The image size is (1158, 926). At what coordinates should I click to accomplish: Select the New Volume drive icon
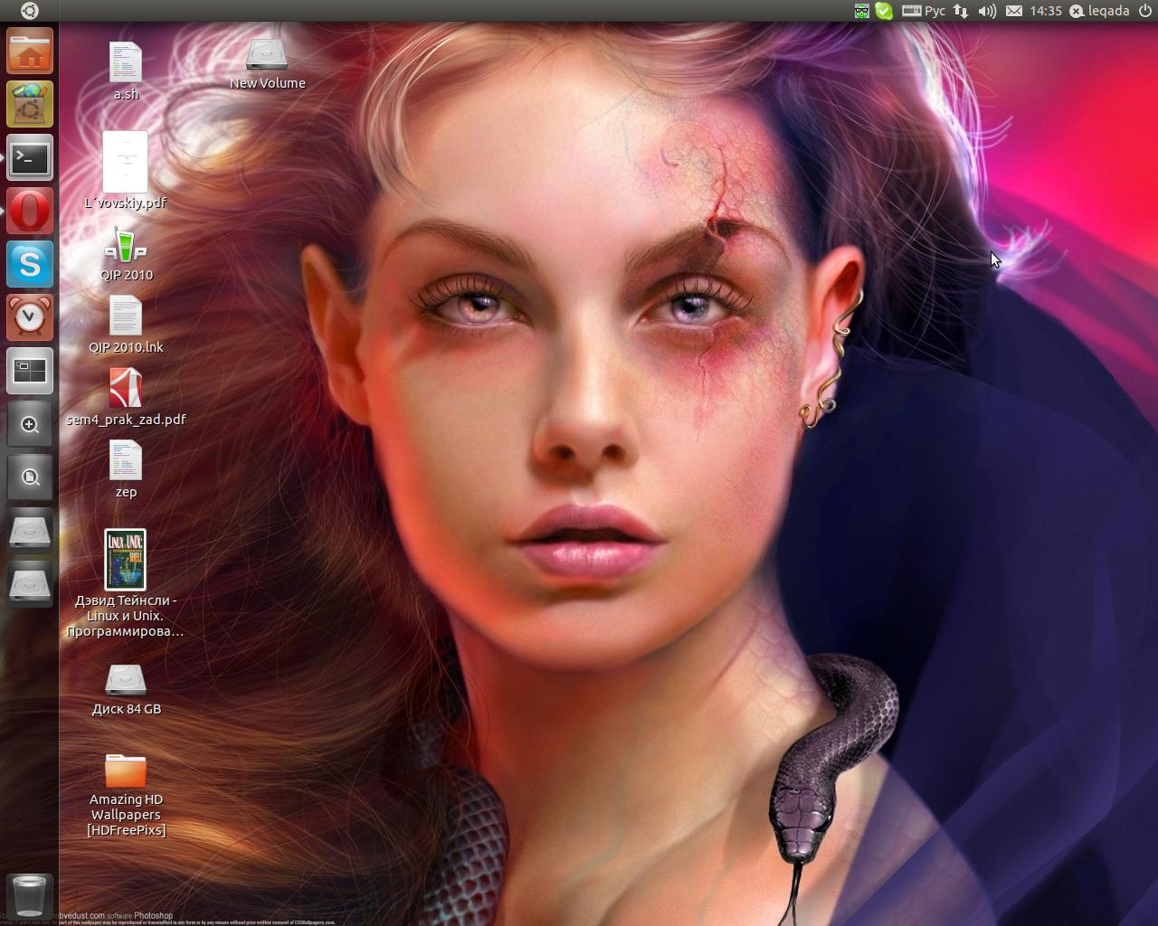click(x=267, y=63)
